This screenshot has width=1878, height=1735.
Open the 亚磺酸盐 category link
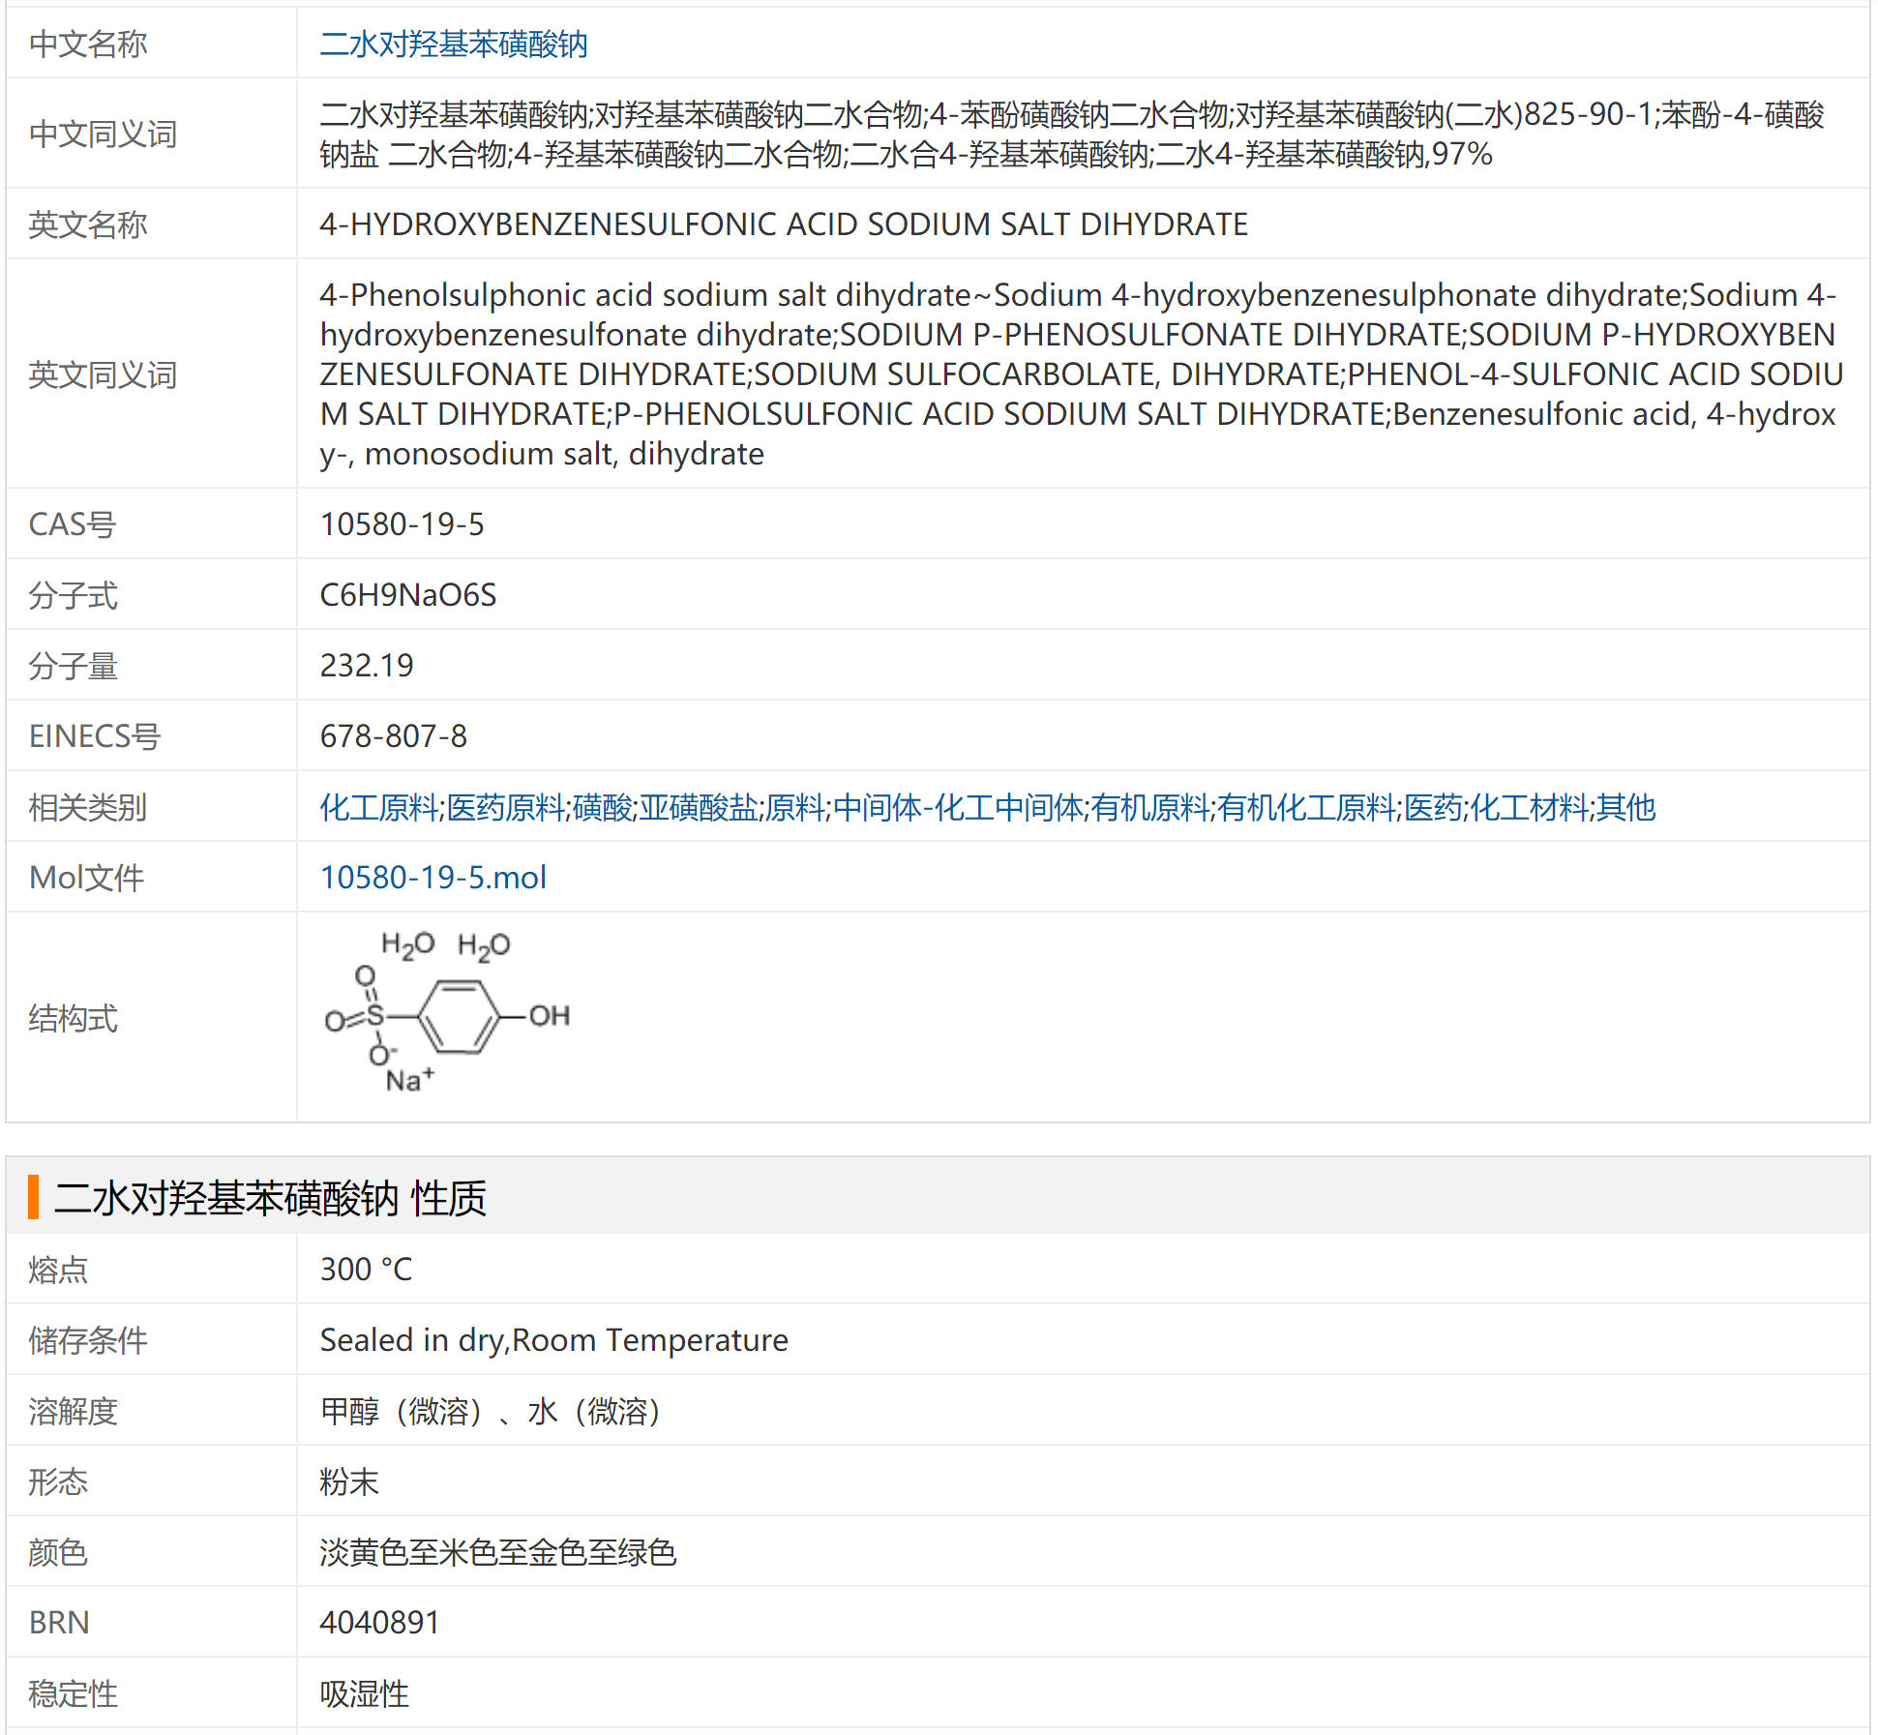(x=698, y=807)
